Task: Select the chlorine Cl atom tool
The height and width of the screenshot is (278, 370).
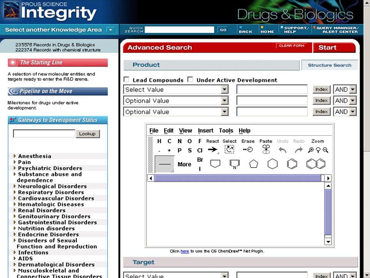Action: point(200,150)
